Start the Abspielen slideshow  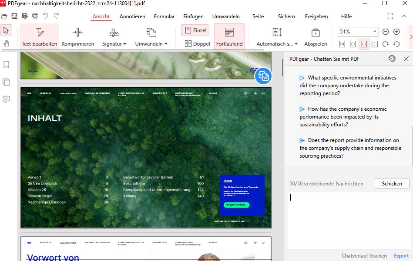point(316,36)
